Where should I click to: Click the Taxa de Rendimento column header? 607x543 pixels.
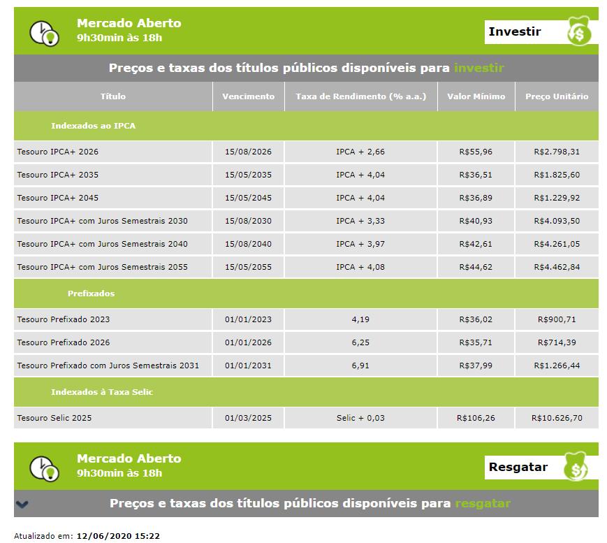360,96
